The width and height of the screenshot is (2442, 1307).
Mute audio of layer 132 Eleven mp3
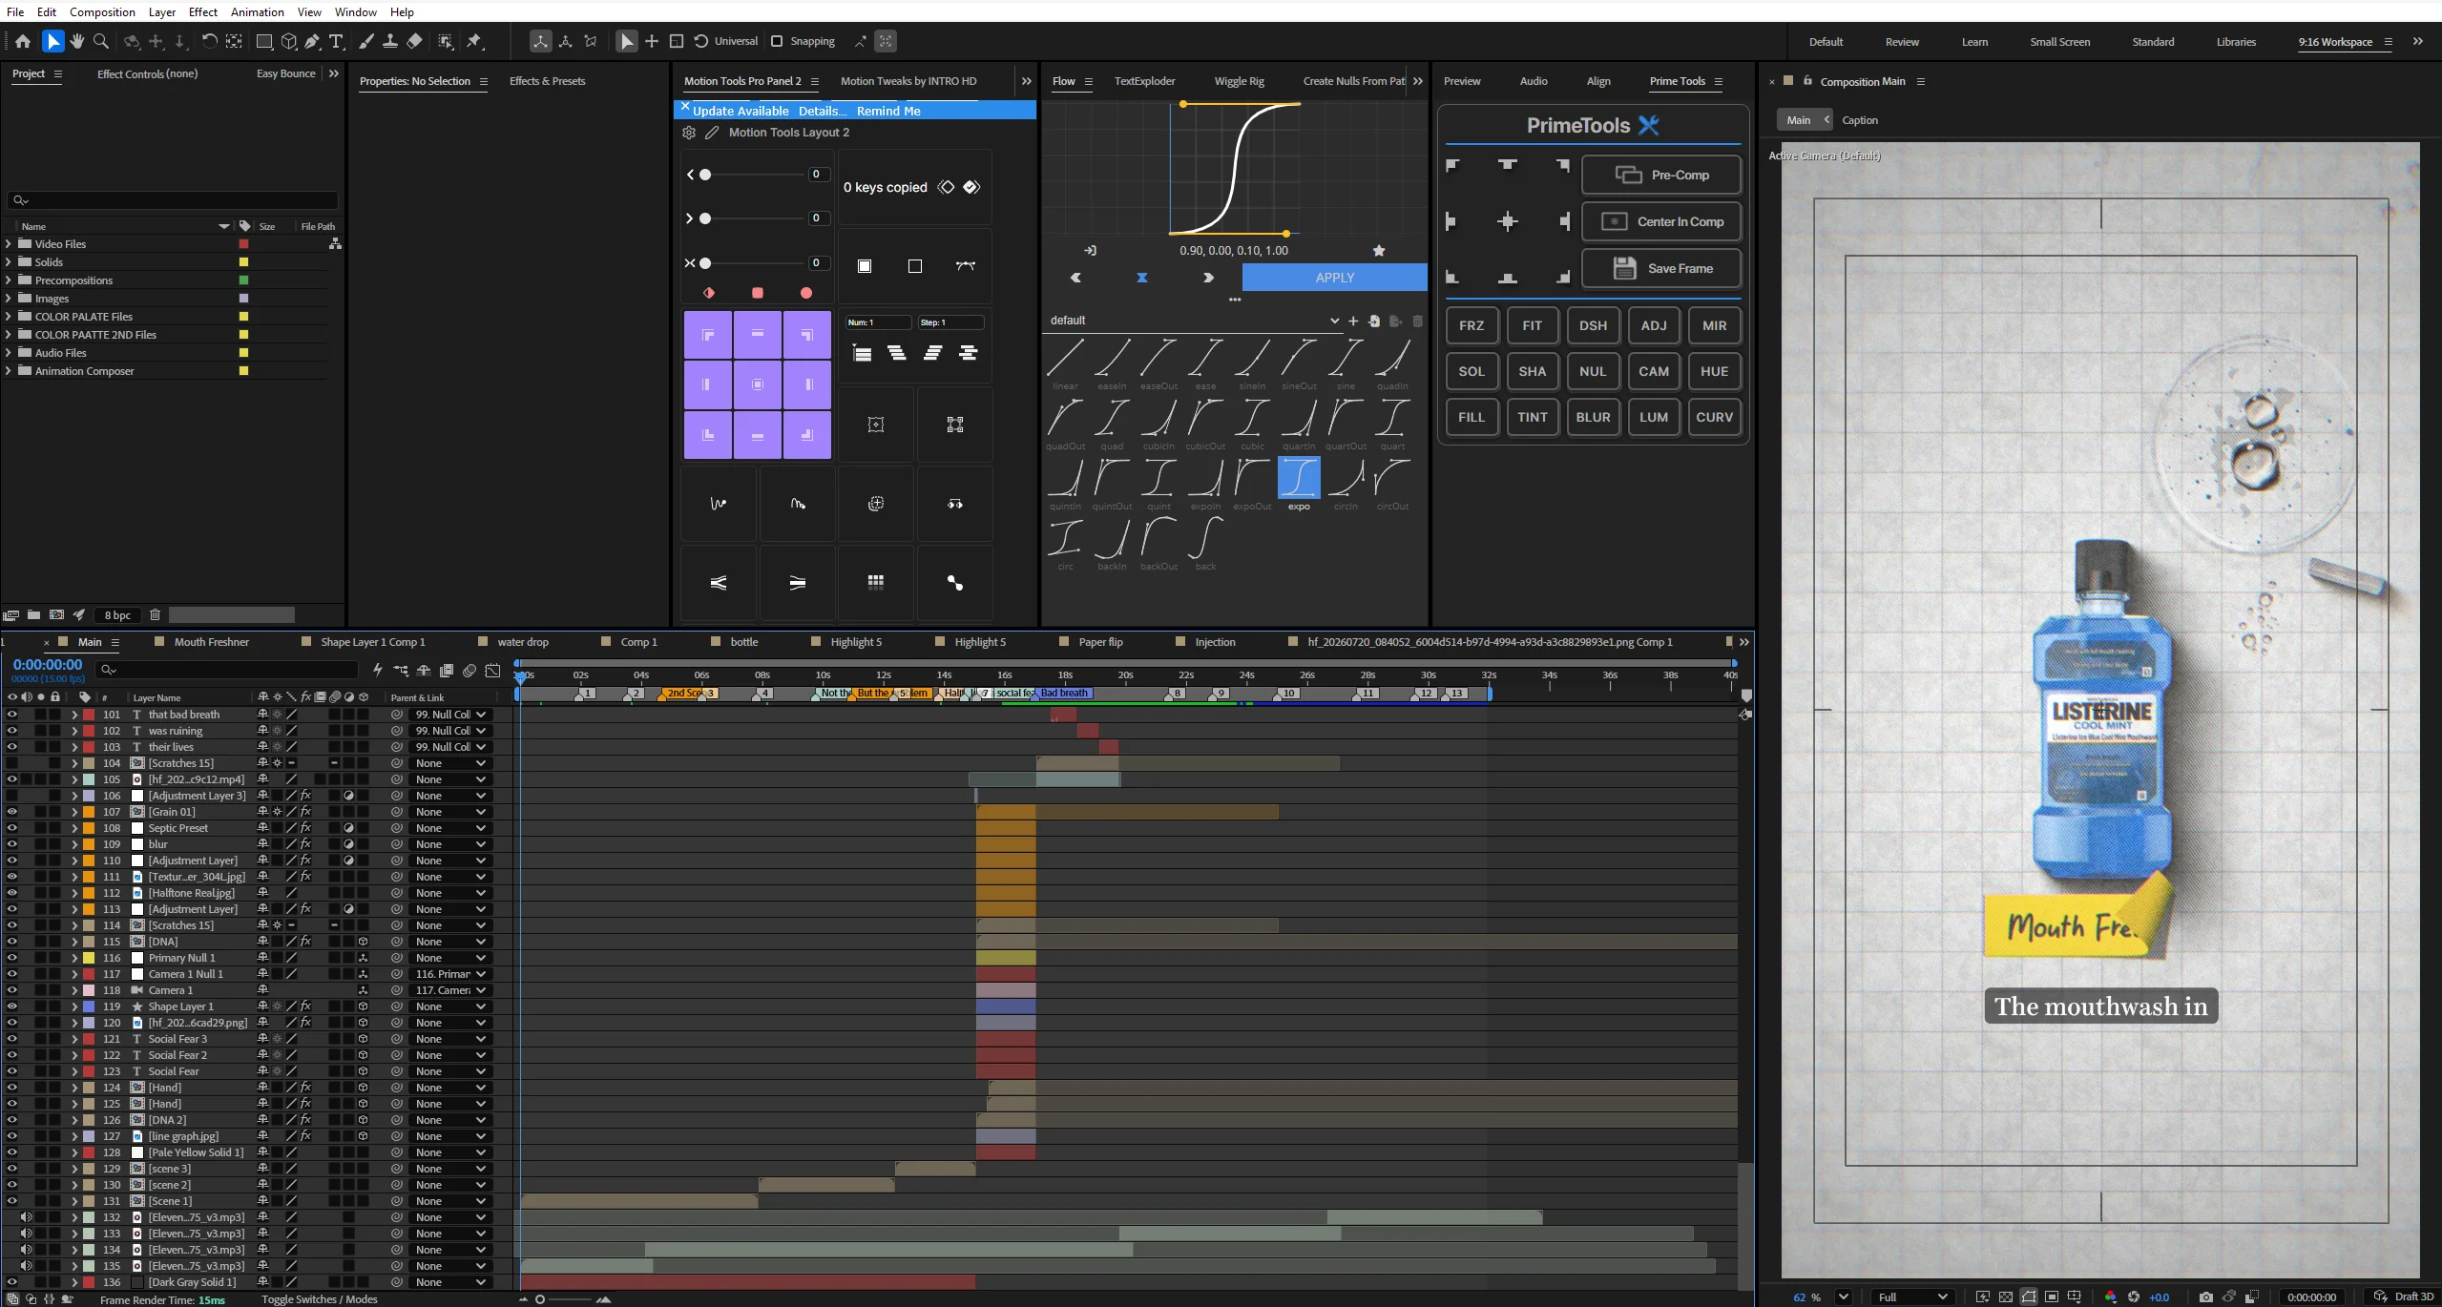click(x=26, y=1217)
